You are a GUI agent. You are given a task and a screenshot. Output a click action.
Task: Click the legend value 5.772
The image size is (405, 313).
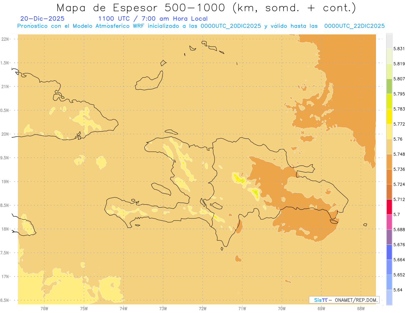click(399, 124)
